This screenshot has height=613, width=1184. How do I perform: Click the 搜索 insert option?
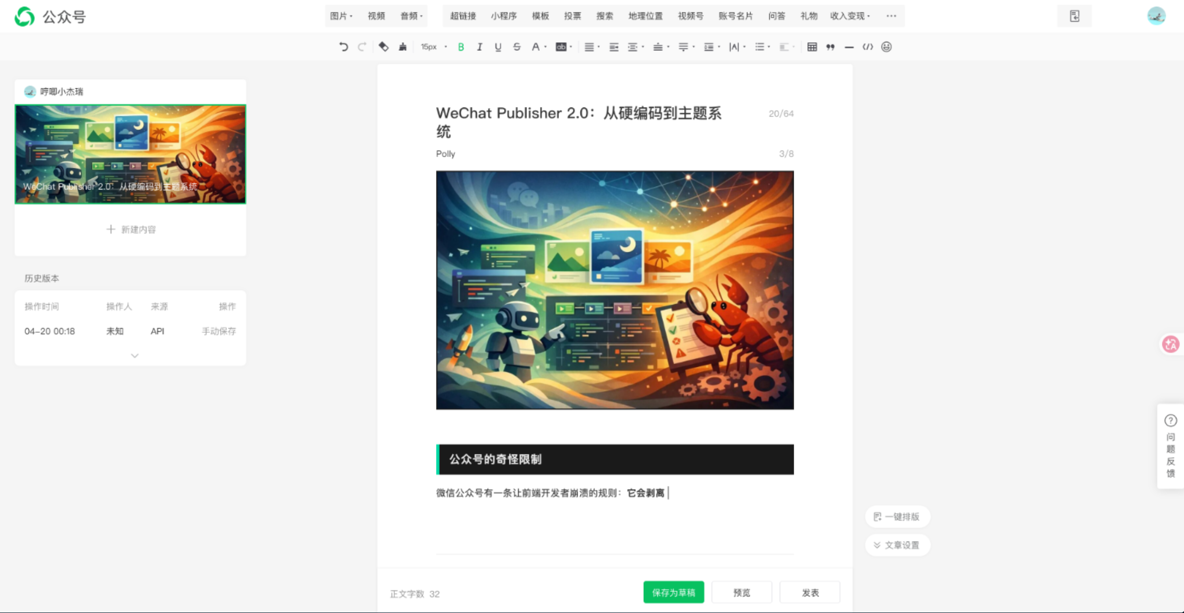tap(605, 16)
